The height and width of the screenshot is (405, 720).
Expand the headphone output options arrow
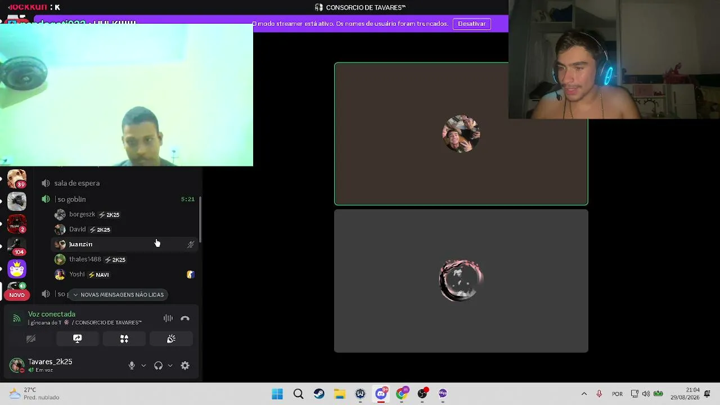170,366
